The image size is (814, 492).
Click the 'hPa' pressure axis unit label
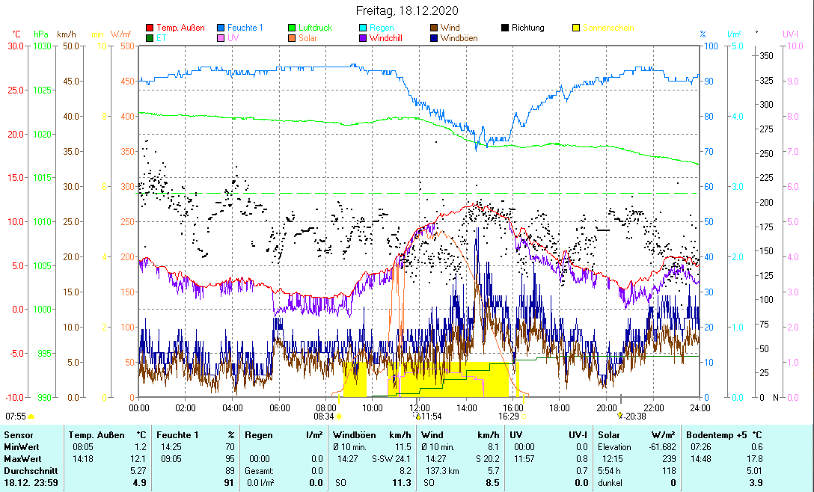(x=41, y=35)
